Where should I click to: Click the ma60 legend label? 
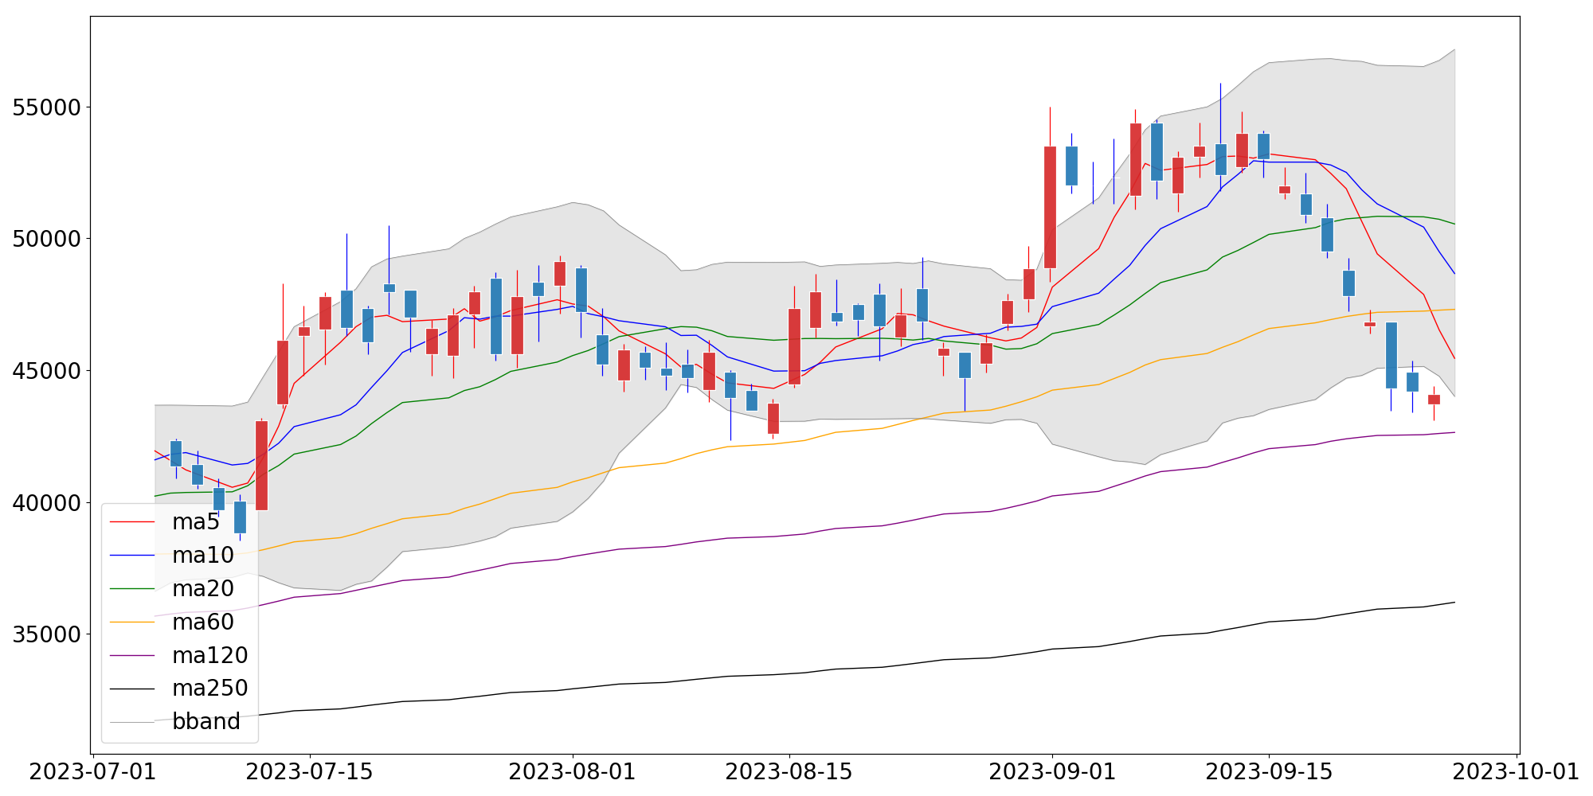tap(203, 622)
